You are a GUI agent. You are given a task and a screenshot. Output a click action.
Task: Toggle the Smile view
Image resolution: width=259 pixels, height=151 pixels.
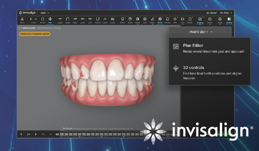pyautogui.click(x=130, y=20)
